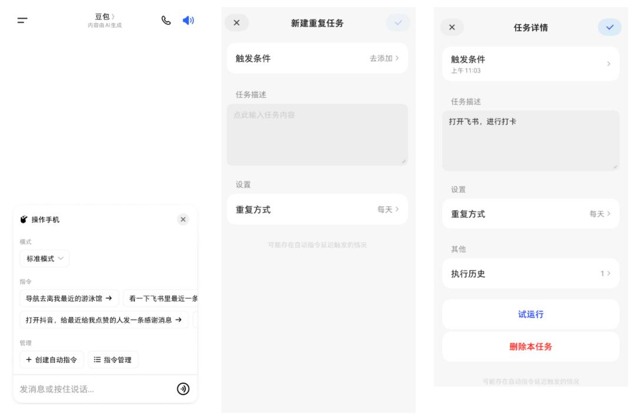Image resolution: width=636 pixels, height=415 pixels.
Task: Open 执行历史 row
Action: [x=531, y=274]
